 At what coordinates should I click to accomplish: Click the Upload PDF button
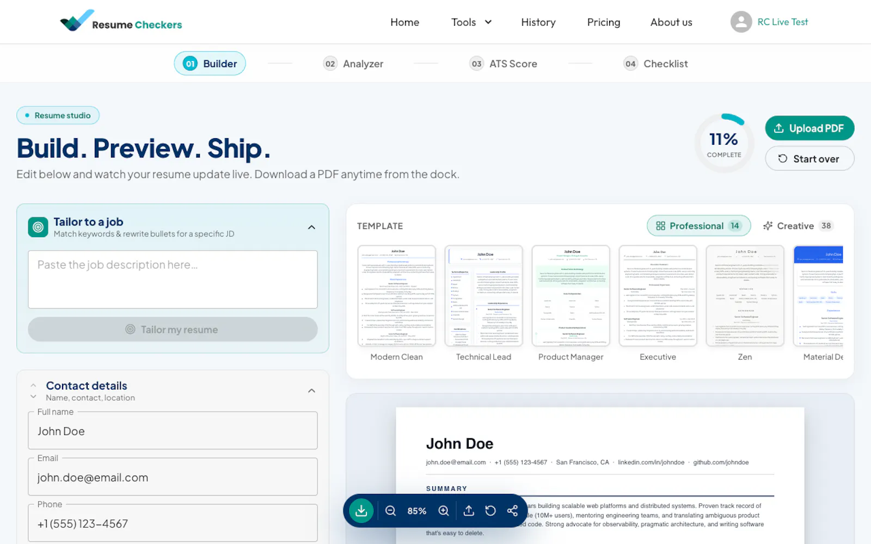click(x=809, y=128)
